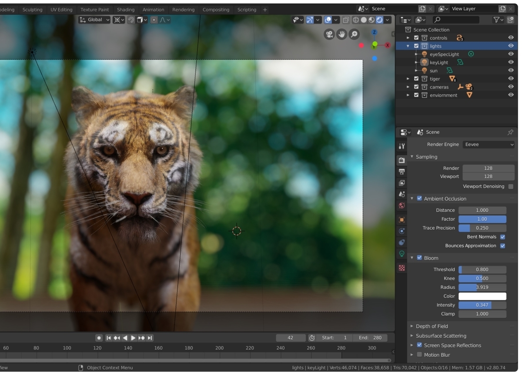Enable the Motion Blur checkbox
This screenshot has height=376, width=522.
coord(419,355)
